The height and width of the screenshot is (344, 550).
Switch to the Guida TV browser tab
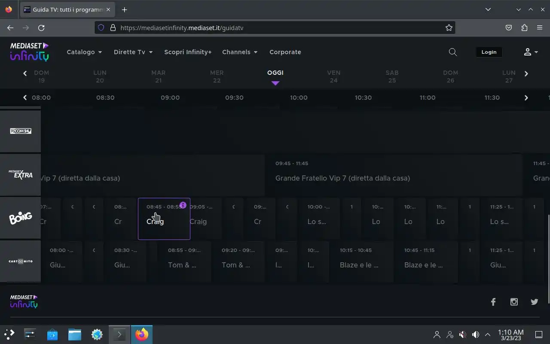click(67, 9)
